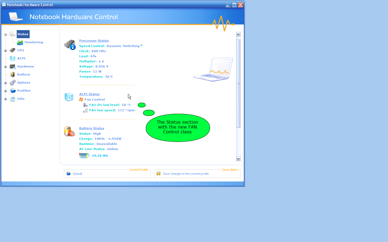Image resolution: width=388 pixels, height=242 pixels.
Task: Click the Monitoring chart icon in sidebar
Action: (20, 42)
